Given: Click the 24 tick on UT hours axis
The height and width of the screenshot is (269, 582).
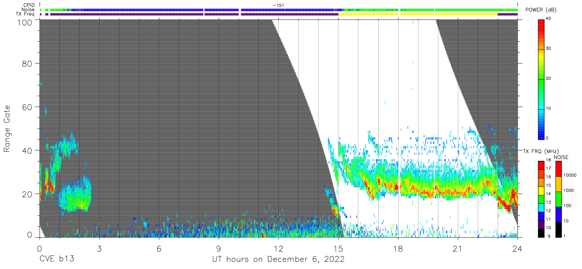Looking at the screenshot, I should [518, 248].
